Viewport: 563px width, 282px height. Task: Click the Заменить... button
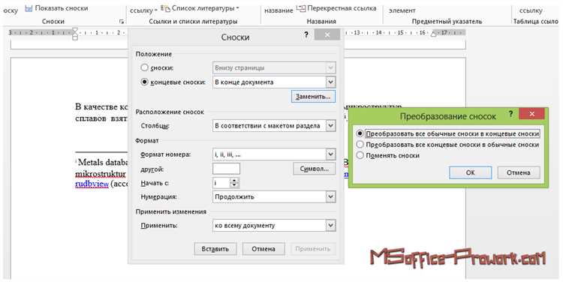coord(313,97)
